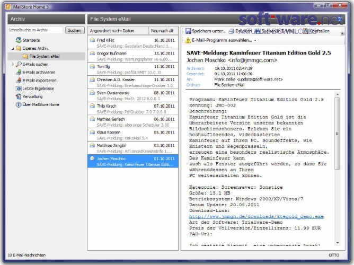Click the message scrollbar up arrow

click(338, 94)
